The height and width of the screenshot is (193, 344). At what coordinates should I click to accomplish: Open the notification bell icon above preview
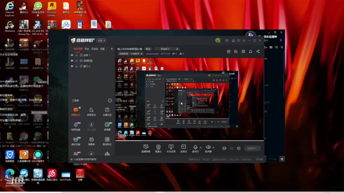coord(251,51)
